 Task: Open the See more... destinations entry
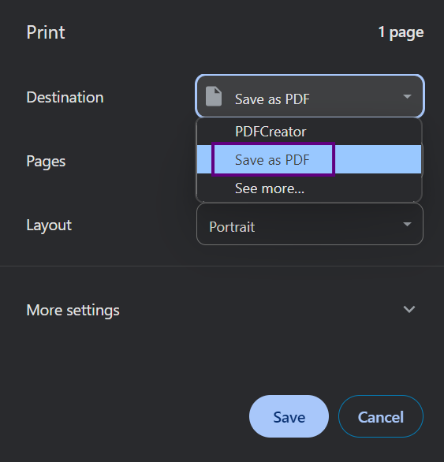pyautogui.click(x=309, y=188)
